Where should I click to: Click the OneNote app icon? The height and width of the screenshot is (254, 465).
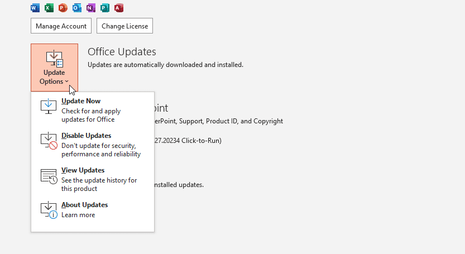point(90,8)
